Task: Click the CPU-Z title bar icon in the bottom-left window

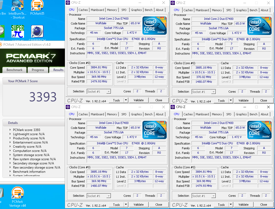Action: click(68, 107)
